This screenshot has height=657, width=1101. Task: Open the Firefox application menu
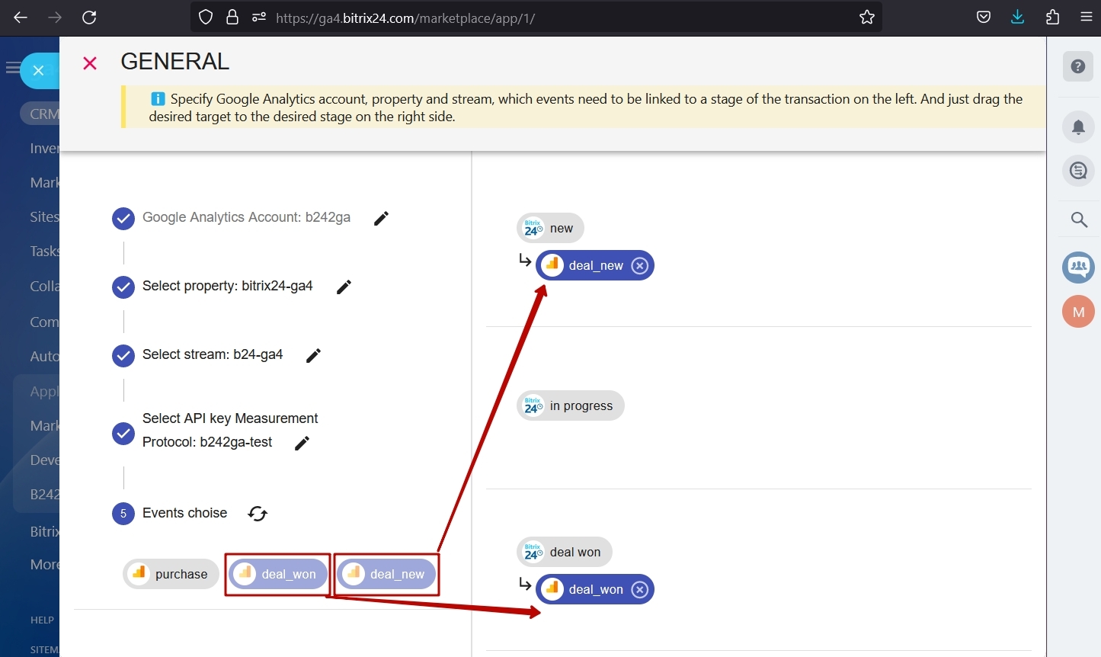tap(1087, 16)
